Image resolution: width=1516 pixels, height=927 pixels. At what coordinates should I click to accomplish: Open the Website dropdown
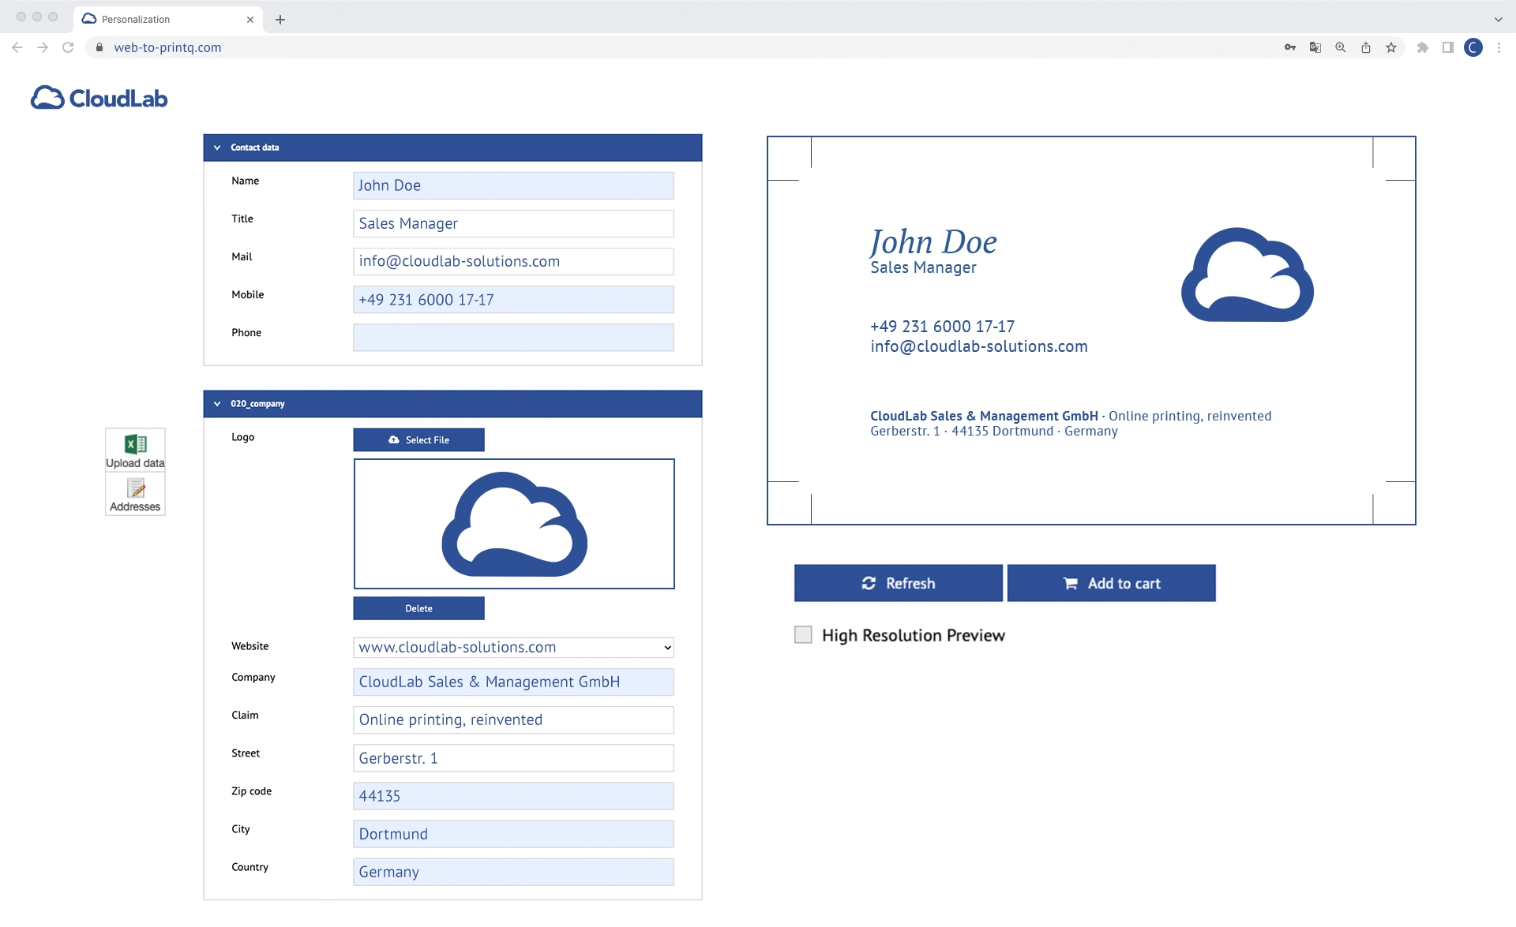coord(513,648)
